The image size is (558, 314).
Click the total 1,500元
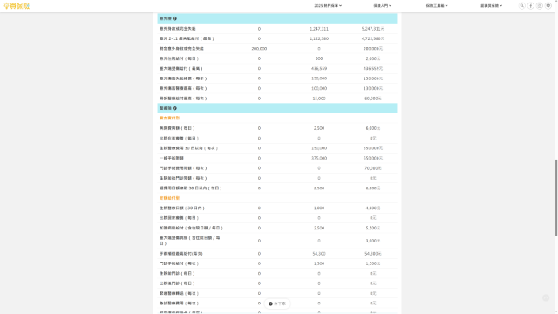373,263
